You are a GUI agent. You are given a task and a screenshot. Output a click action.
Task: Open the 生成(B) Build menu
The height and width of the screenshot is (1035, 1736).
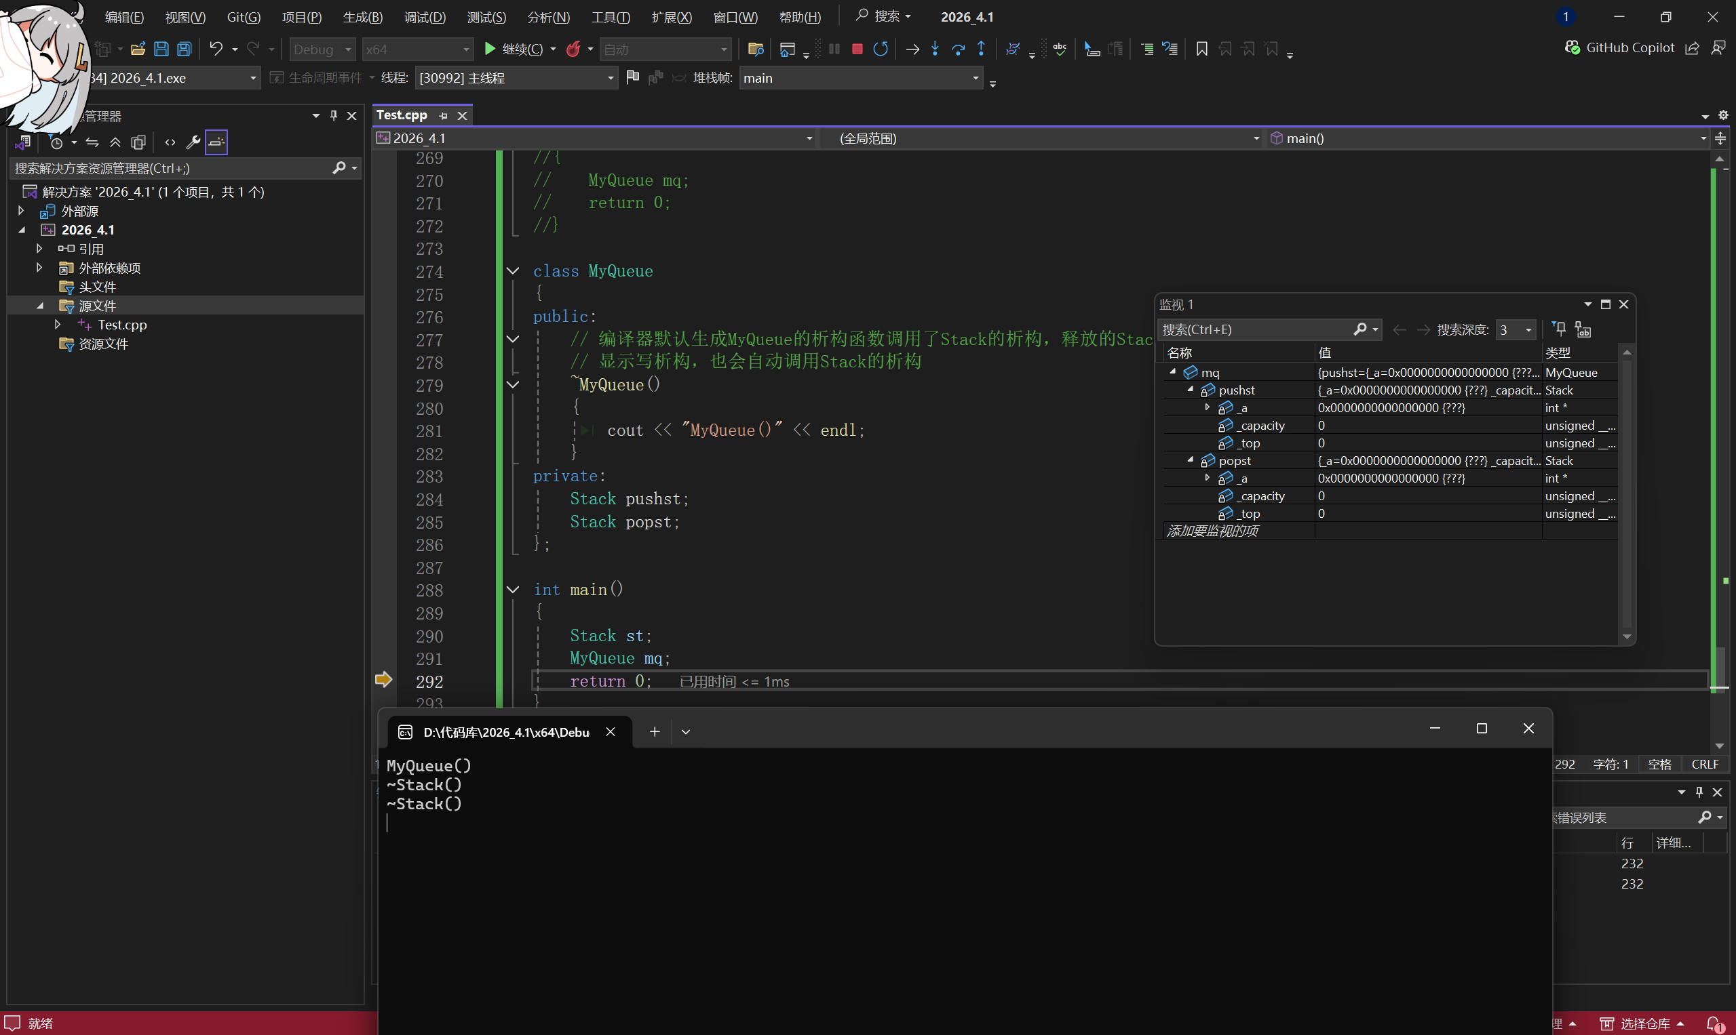[362, 17]
